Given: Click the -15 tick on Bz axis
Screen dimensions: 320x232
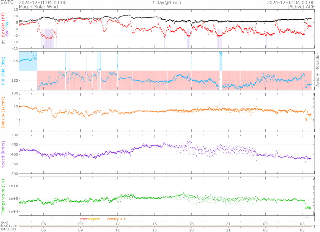Looking at the screenshot, I should coord(15,48).
